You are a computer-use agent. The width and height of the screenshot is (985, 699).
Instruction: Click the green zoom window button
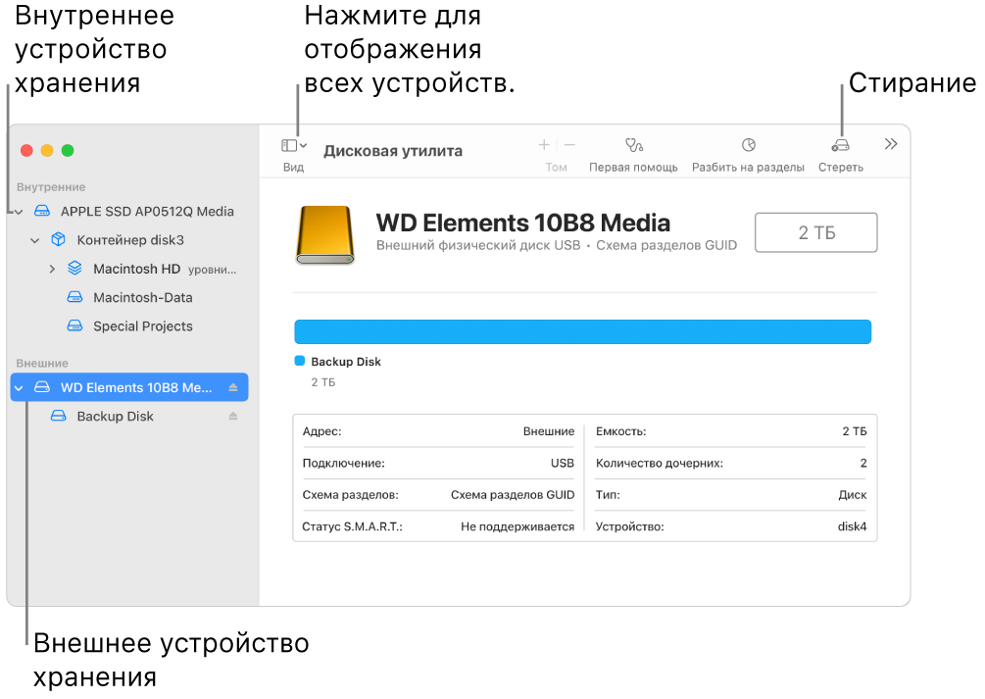pos(68,150)
